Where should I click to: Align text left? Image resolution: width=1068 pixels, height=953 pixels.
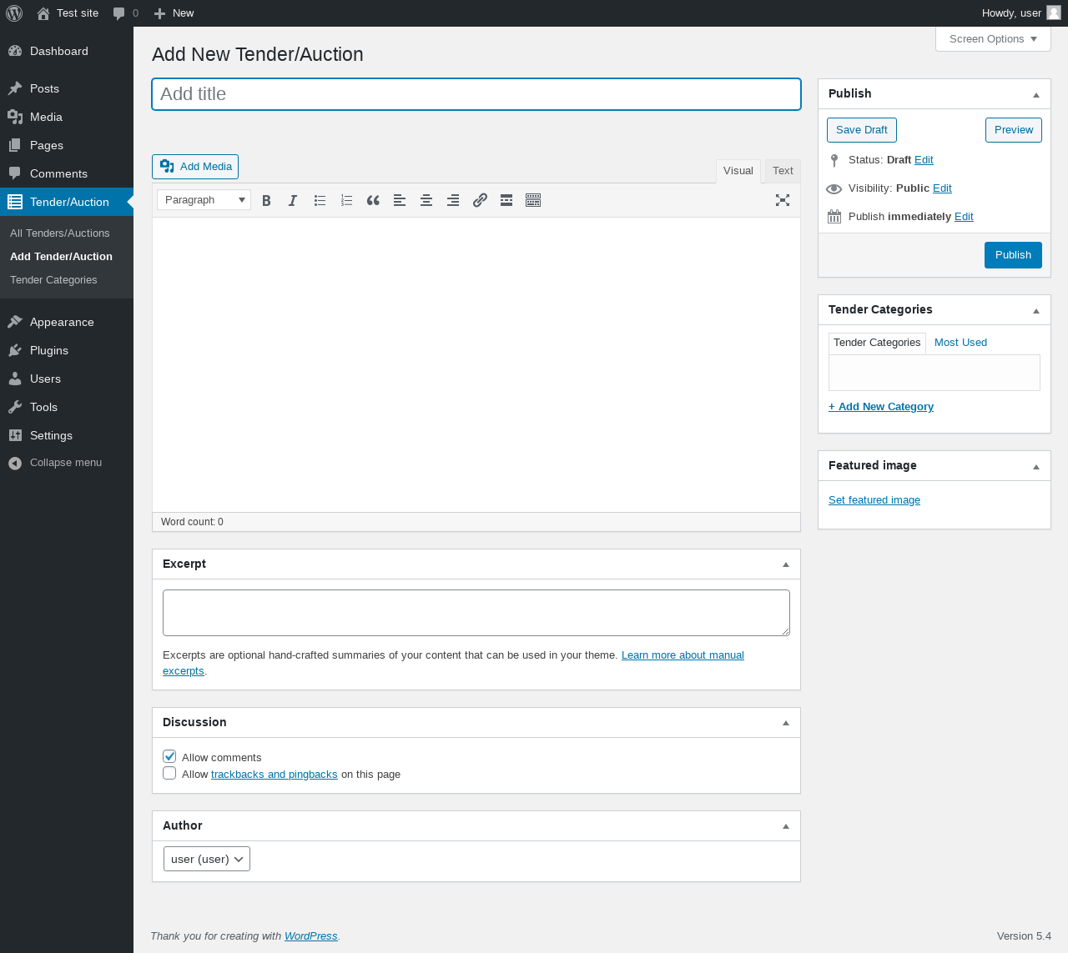[x=400, y=200]
